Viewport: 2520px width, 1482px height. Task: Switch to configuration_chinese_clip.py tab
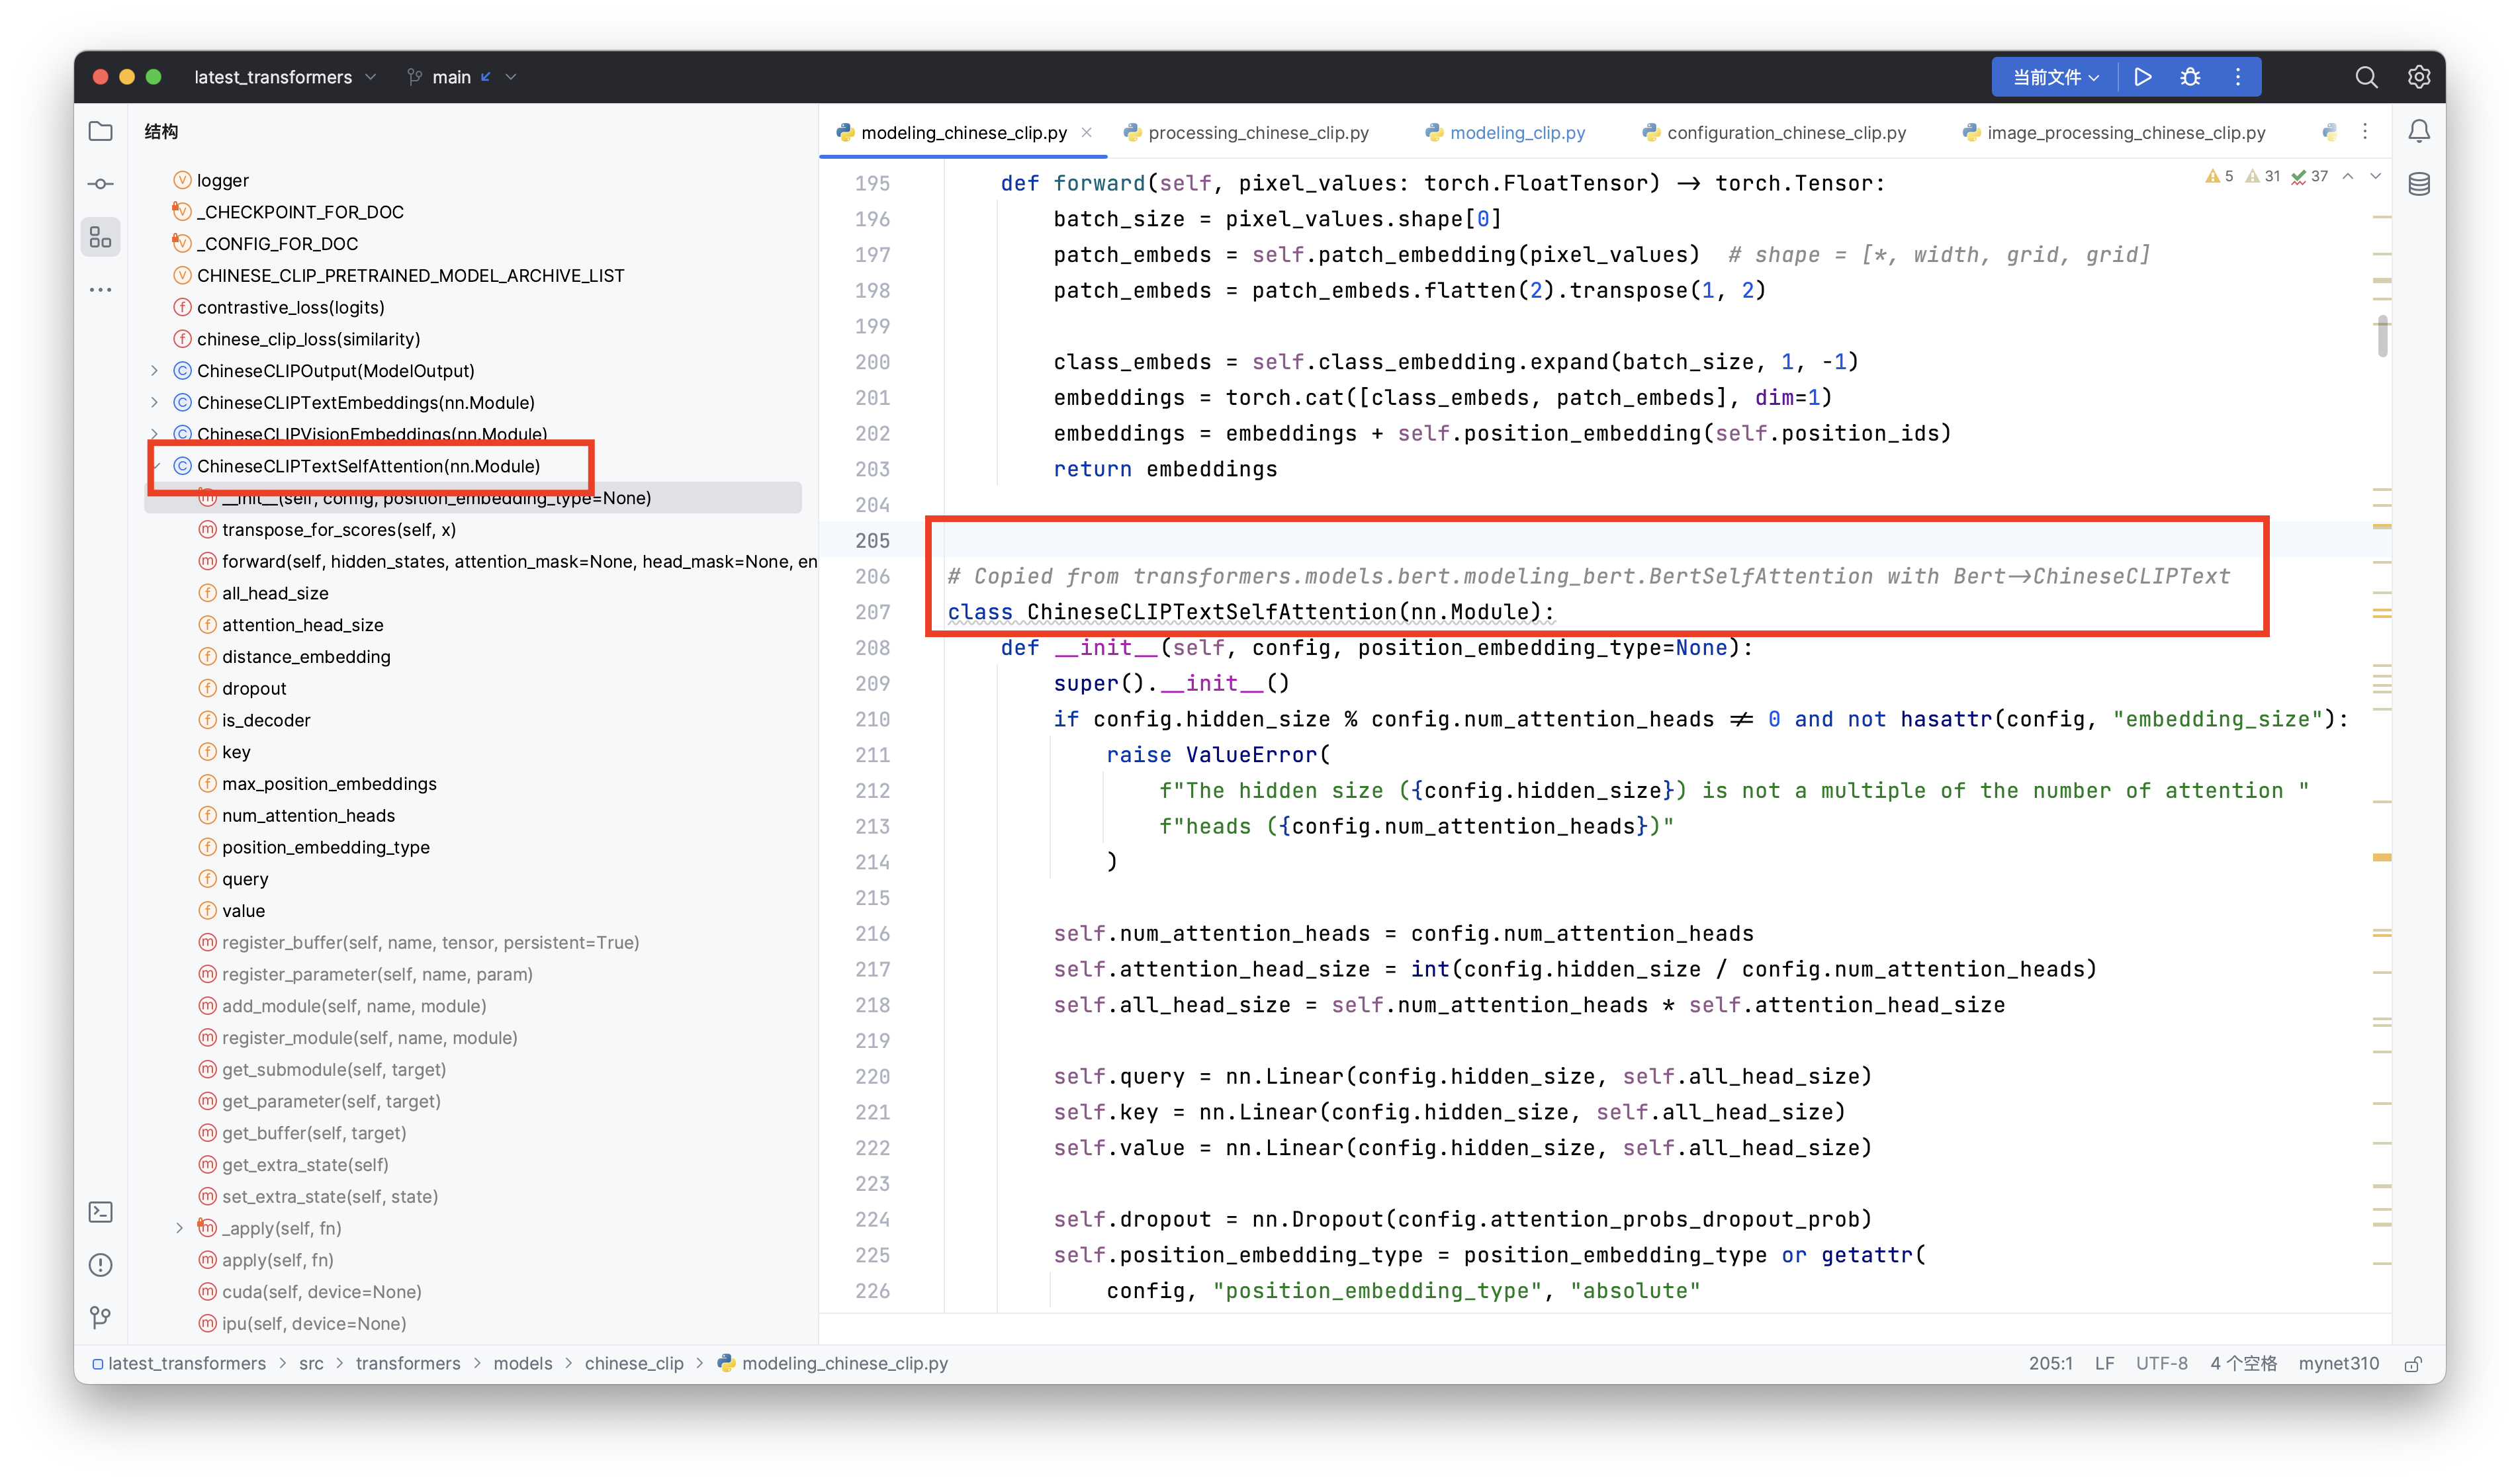tap(1785, 133)
